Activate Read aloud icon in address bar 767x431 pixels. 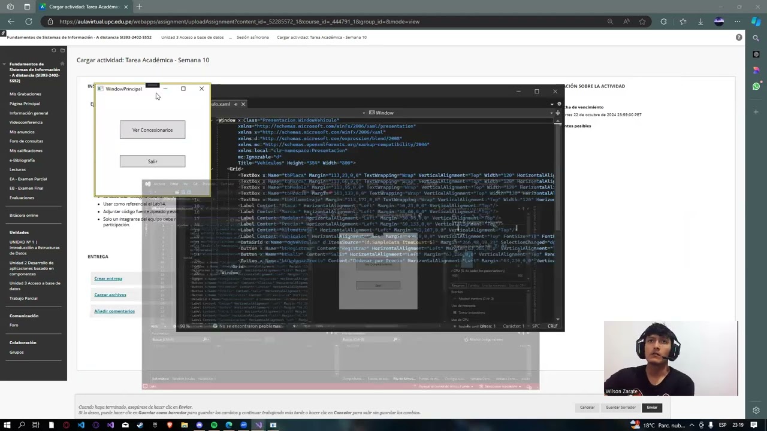tap(626, 22)
